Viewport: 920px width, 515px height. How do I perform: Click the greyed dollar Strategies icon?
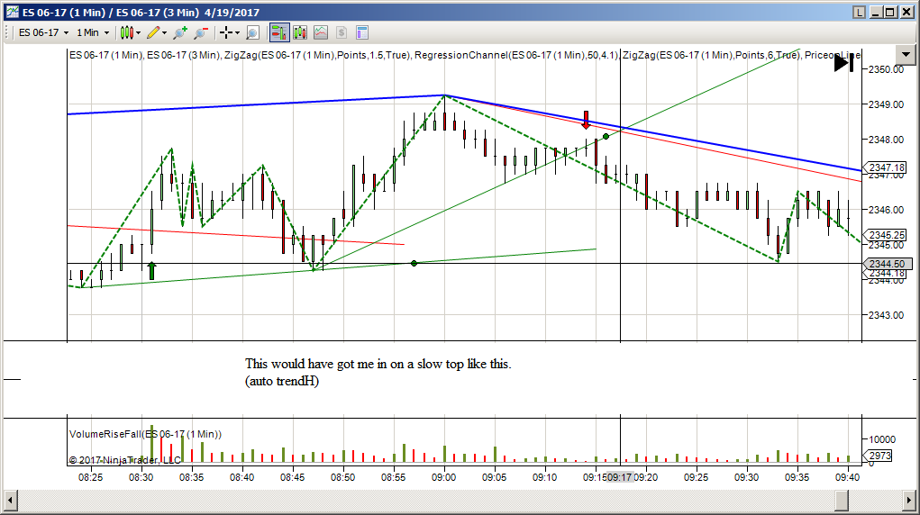[342, 32]
